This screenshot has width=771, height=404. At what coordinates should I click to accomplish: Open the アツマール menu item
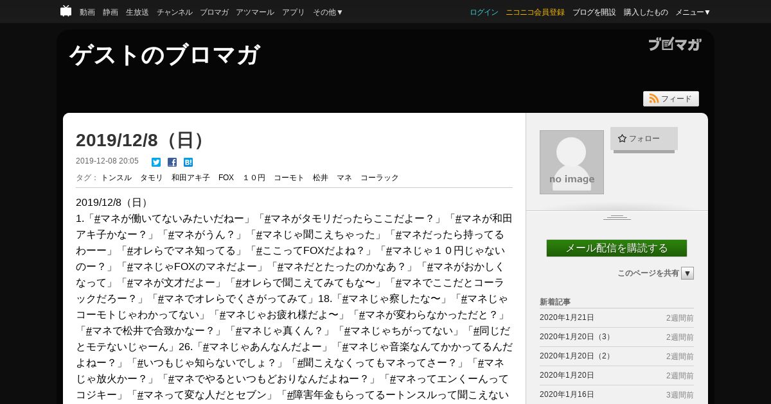pyautogui.click(x=255, y=12)
